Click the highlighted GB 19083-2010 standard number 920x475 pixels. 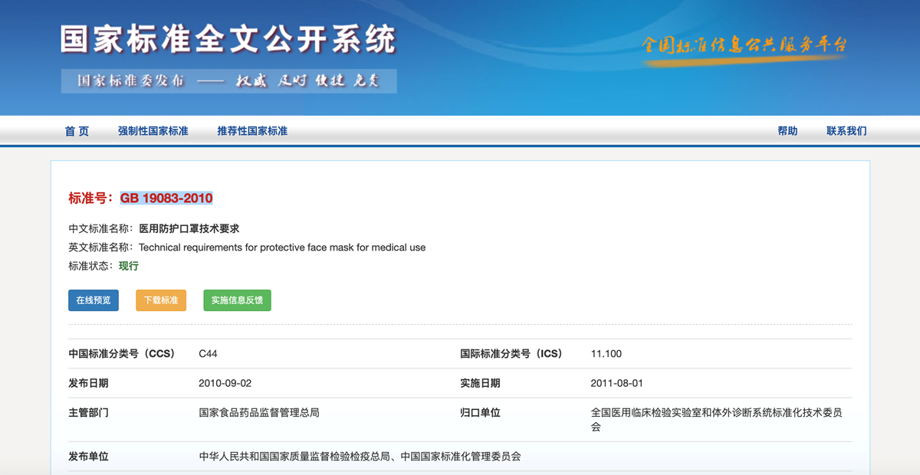166,198
